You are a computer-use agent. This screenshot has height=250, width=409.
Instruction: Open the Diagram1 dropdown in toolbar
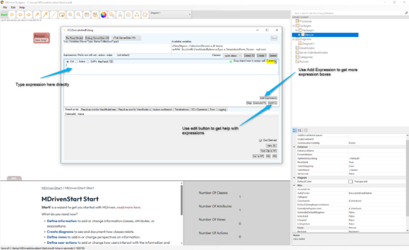[x=170, y=14]
